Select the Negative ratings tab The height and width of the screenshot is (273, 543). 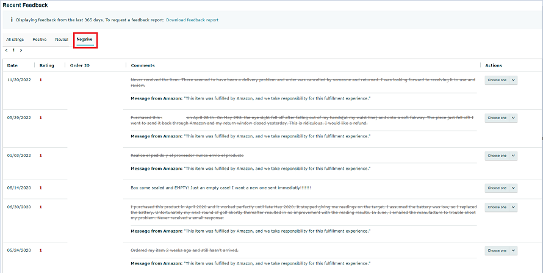[84, 40]
